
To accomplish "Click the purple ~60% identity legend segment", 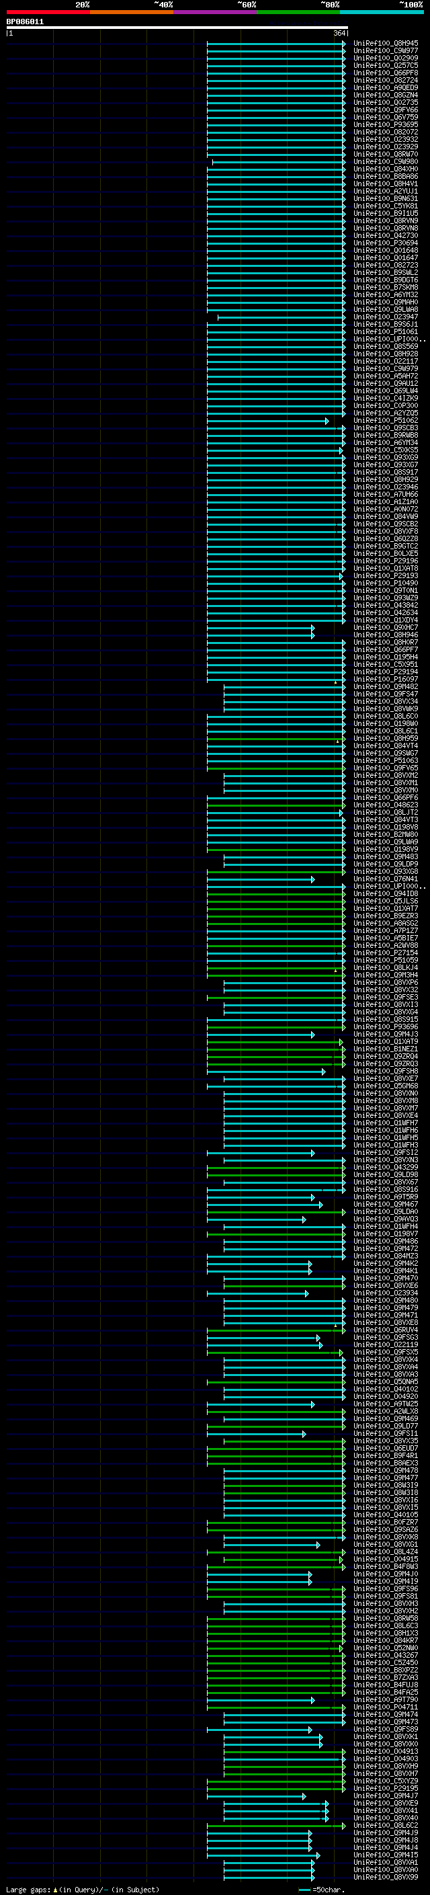I will pos(214,12).
